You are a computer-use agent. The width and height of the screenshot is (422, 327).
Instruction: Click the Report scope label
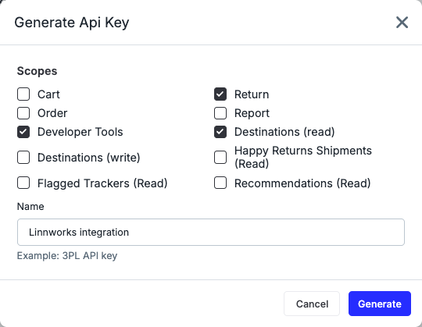point(252,113)
